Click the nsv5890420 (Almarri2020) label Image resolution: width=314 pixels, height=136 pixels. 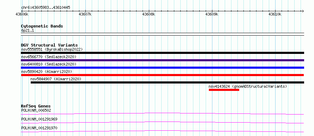tap(47, 72)
